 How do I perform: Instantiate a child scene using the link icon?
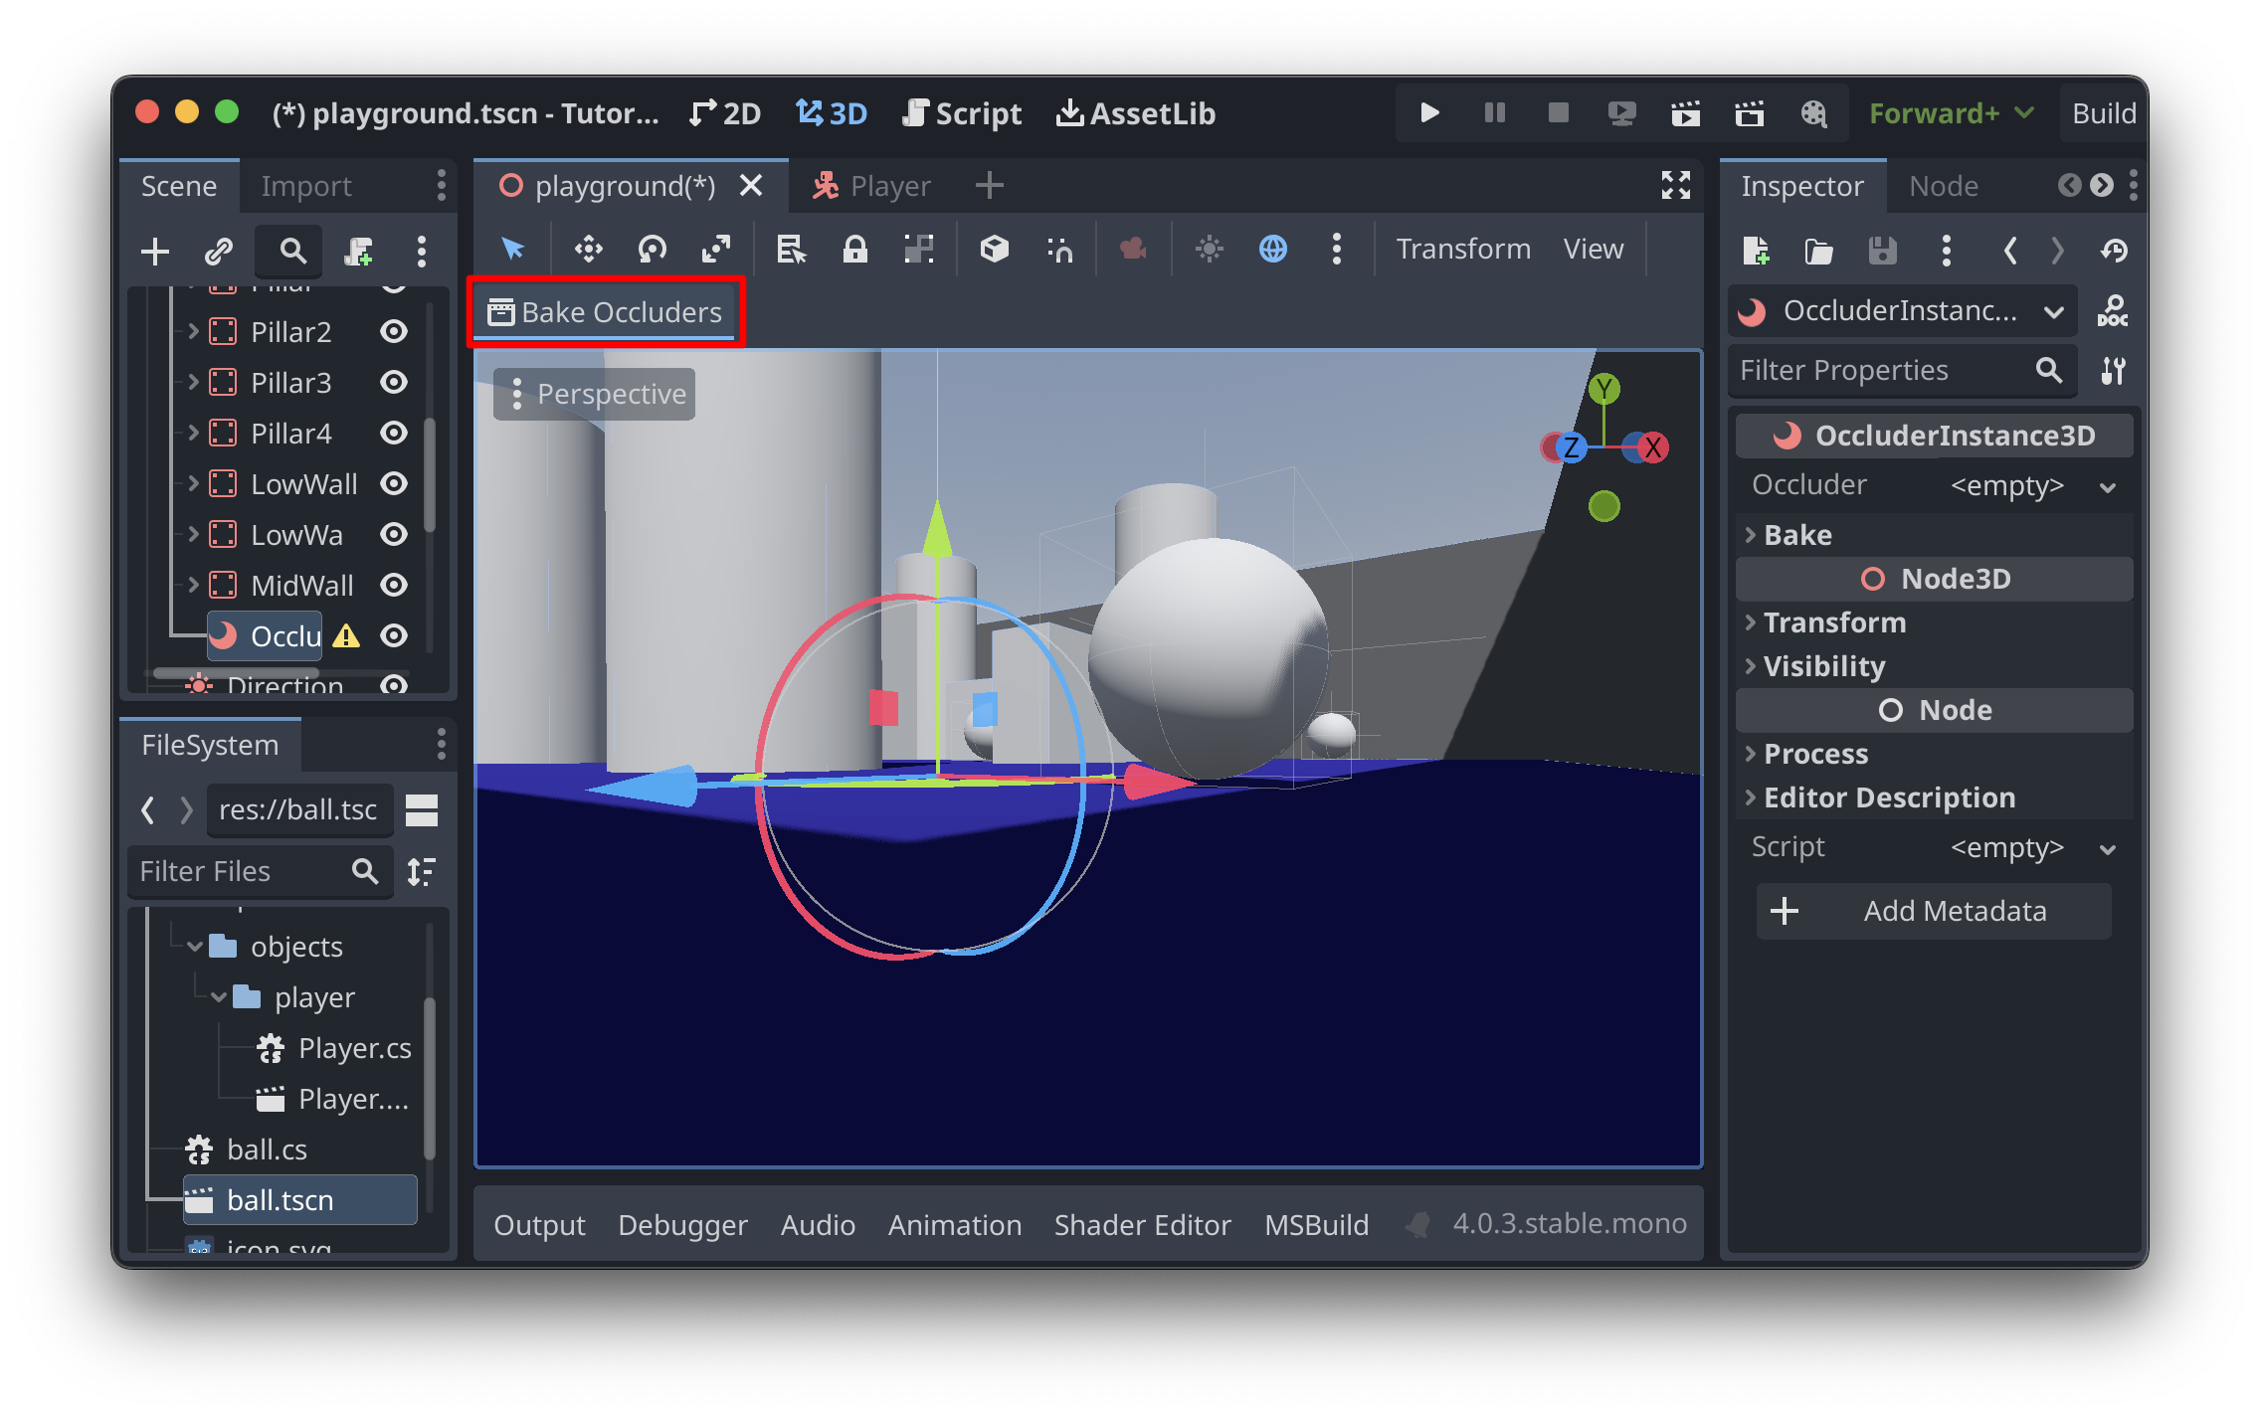click(217, 251)
